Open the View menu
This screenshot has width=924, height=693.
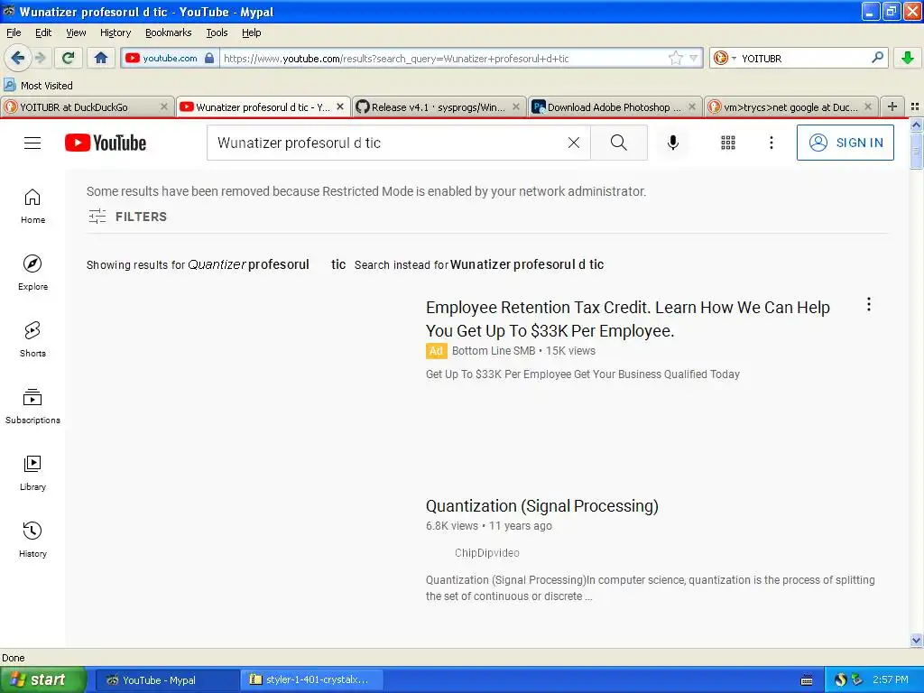pyautogui.click(x=76, y=32)
